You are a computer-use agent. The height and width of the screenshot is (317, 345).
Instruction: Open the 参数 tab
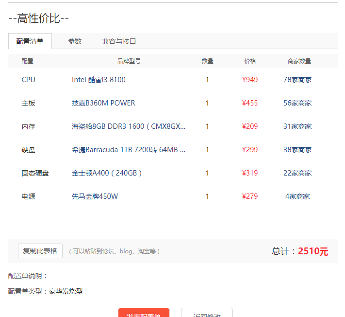(x=75, y=41)
